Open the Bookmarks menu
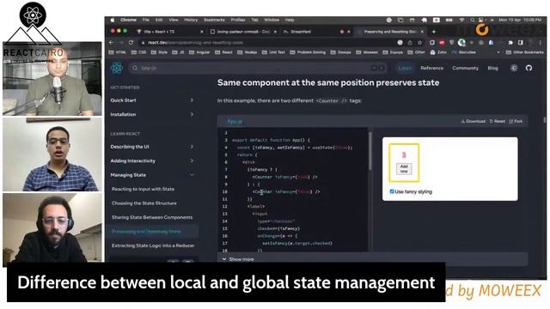Viewport: 550px width, 309px height. point(214,20)
